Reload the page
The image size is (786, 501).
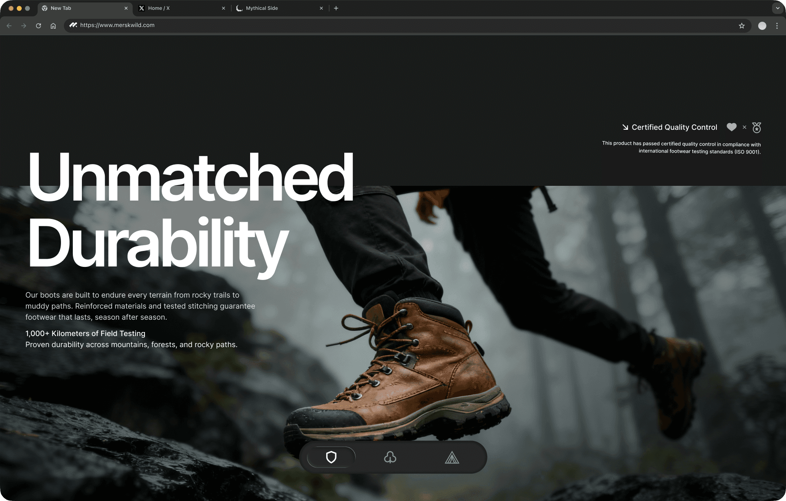point(38,26)
